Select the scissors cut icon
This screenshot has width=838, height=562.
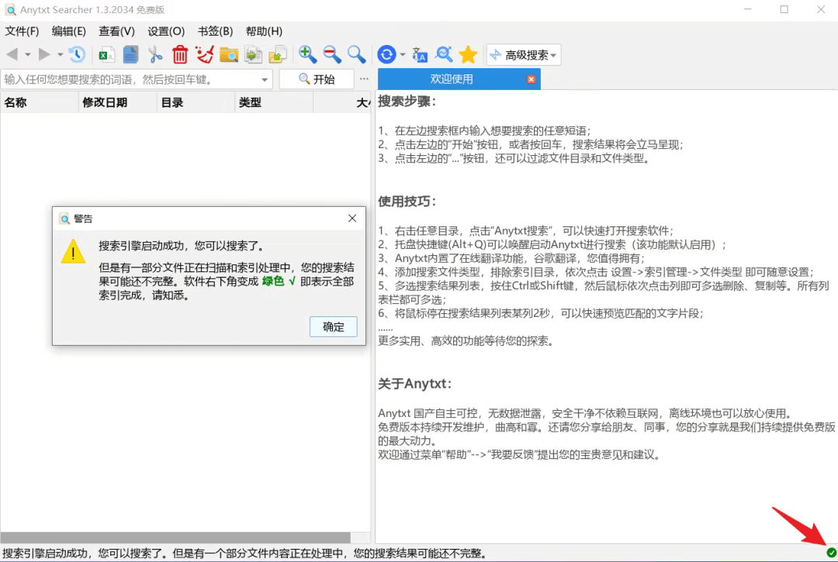coord(155,54)
